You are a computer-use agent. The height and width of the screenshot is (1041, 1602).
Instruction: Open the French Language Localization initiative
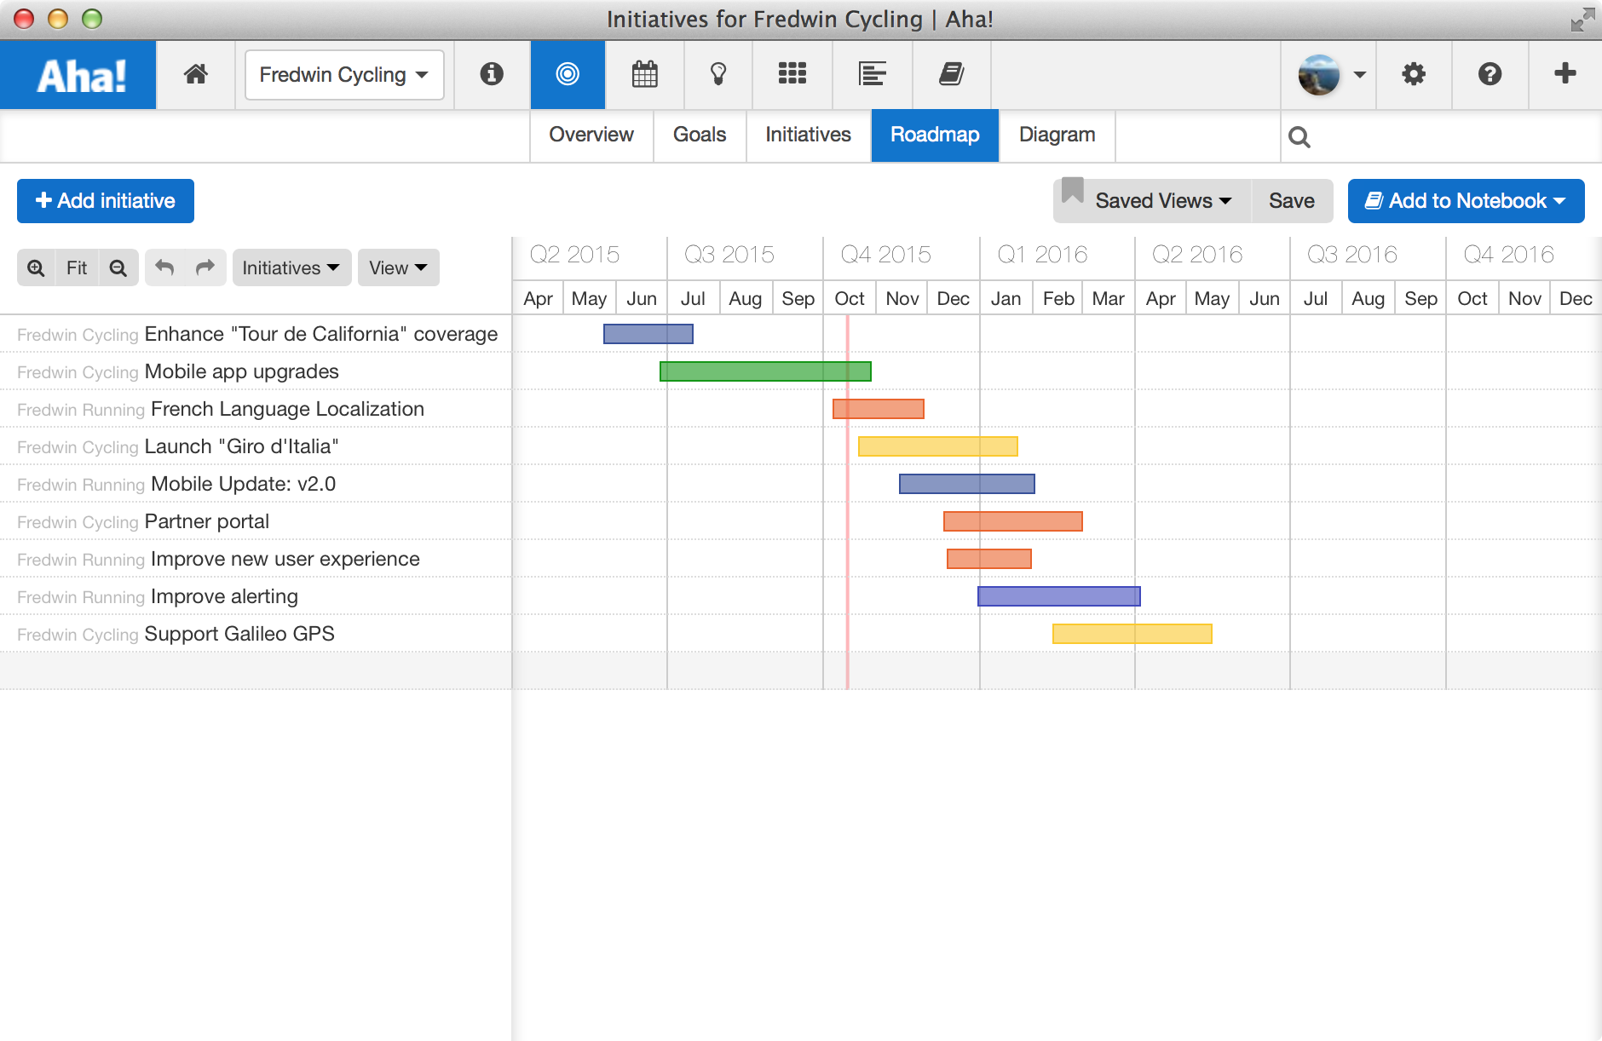point(287,409)
